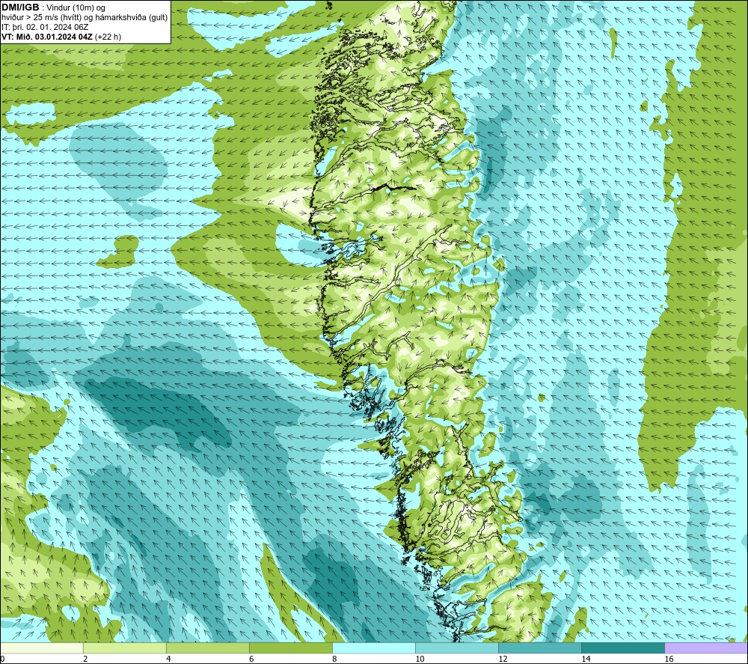Click the 'DMI/IGB' title text
This screenshot has height=664, width=748.
click(x=20, y=7)
